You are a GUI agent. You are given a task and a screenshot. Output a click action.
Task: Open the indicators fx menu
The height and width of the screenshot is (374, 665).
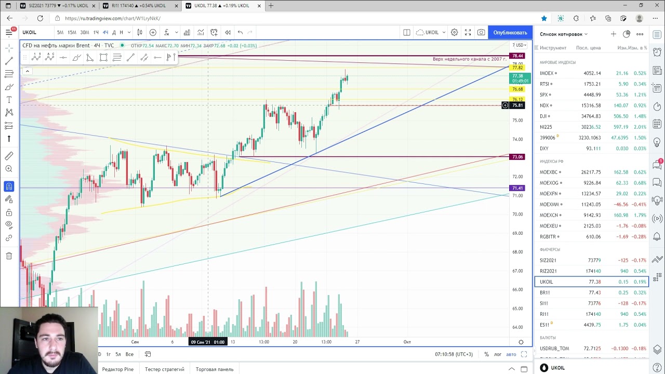click(x=166, y=32)
